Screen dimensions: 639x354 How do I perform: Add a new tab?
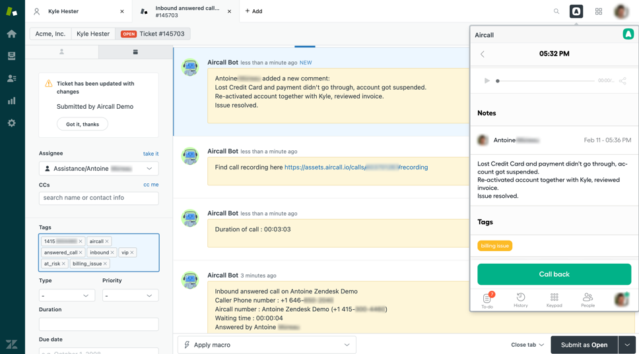tap(253, 11)
